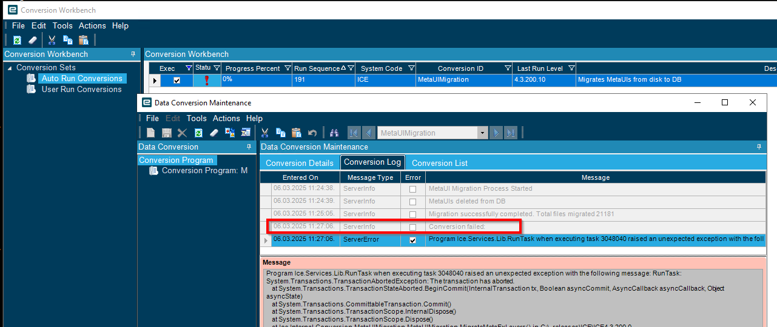Click the Migration successfully completed message cell
The width and height of the screenshot is (777, 327).
click(x=596, y=214)
